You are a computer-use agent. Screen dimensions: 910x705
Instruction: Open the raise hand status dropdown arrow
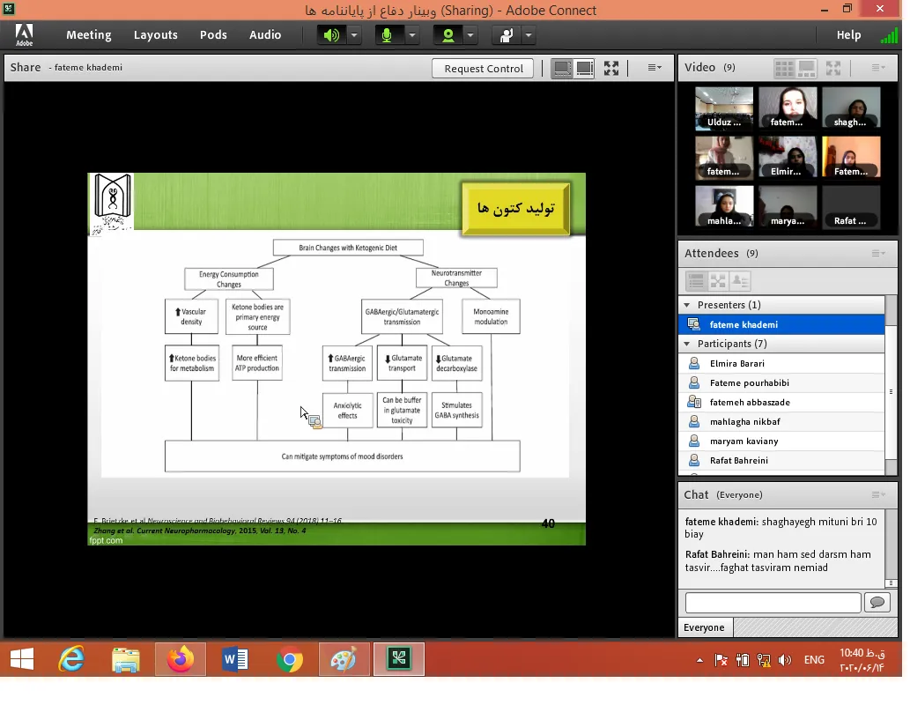click(x=529, y=35)
